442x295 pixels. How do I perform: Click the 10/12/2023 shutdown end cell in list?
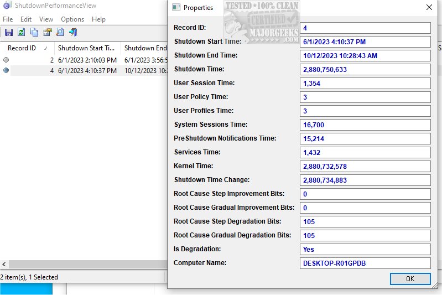(x=145, y=70)
